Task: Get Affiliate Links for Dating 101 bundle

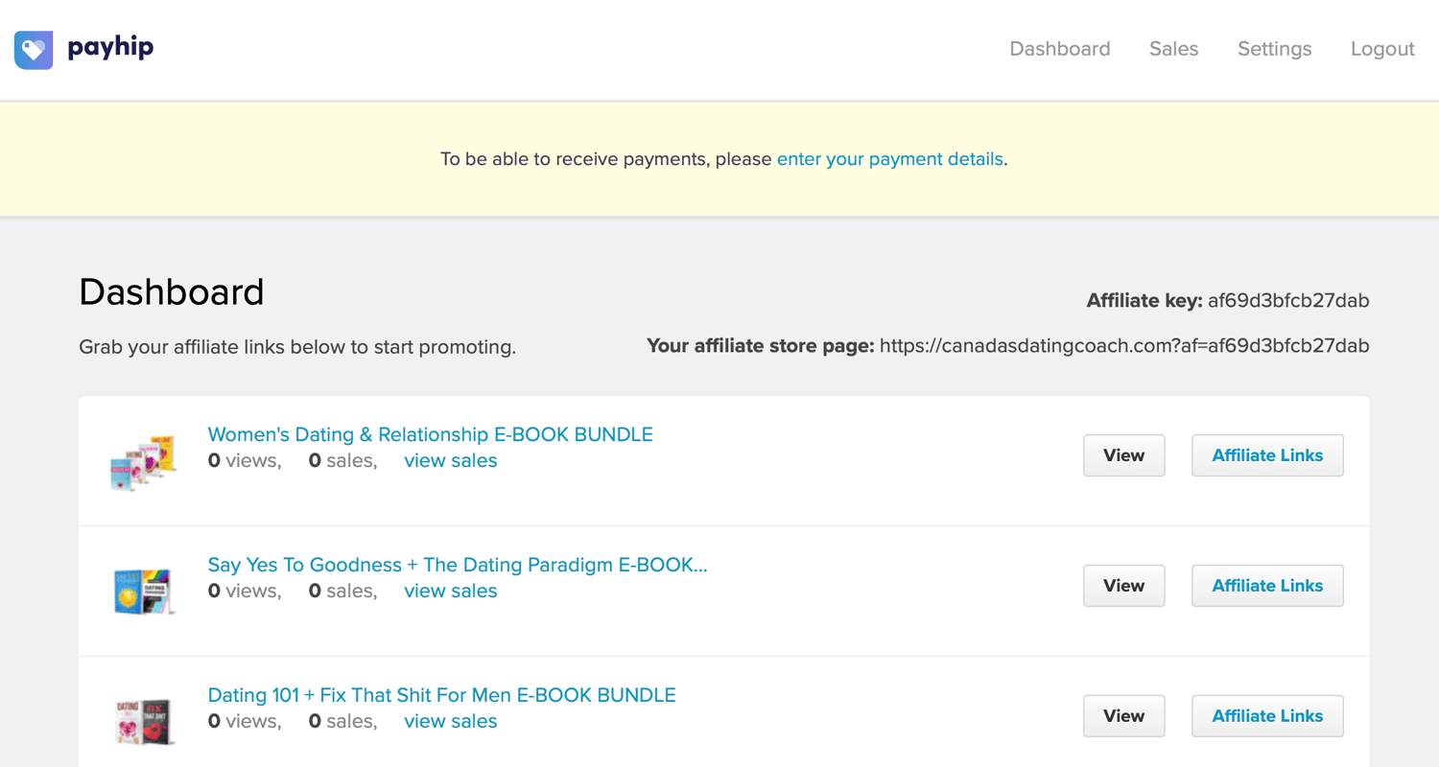Action: coord(1266,716)
